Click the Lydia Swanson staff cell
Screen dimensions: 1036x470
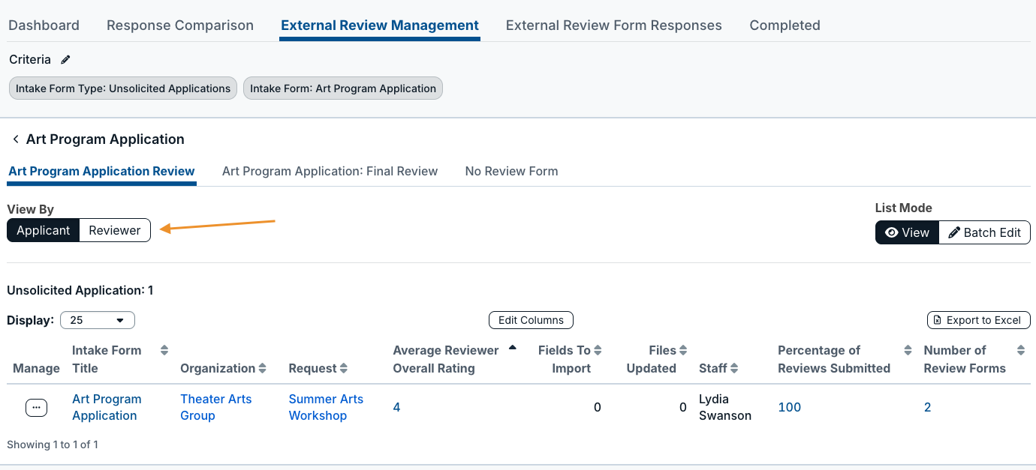[x=725, y=407]
